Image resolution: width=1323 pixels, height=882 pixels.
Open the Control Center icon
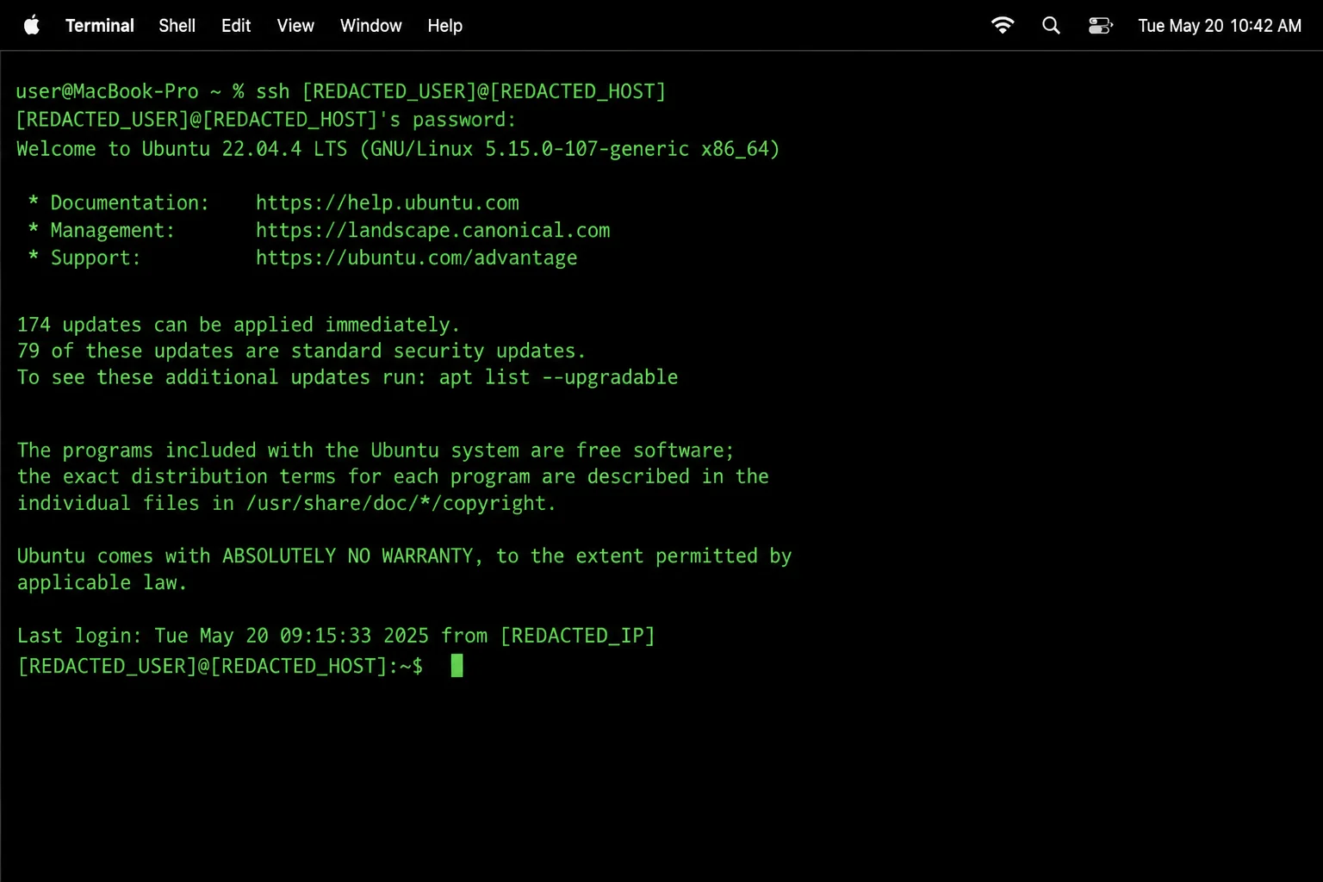pos(1100,25)
